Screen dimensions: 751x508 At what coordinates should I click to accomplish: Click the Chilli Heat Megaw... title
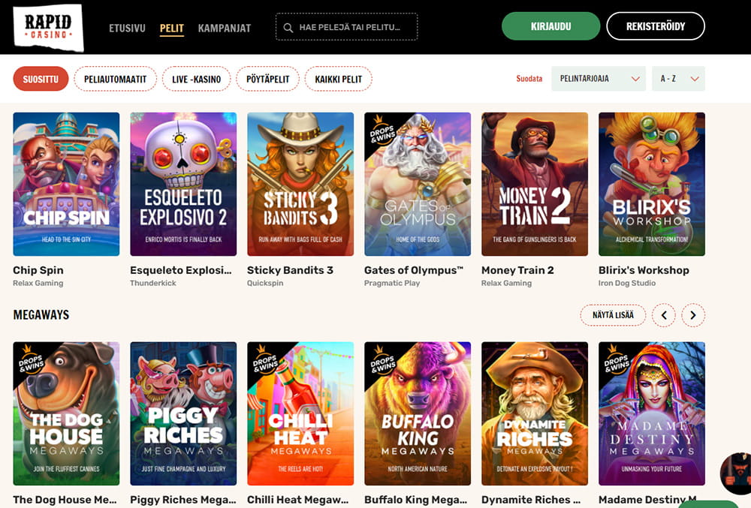click(x=298, y=500)
